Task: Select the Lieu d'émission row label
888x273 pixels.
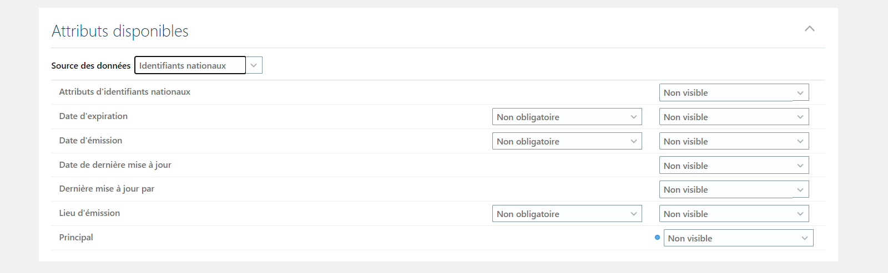Action: coord(89,213)
